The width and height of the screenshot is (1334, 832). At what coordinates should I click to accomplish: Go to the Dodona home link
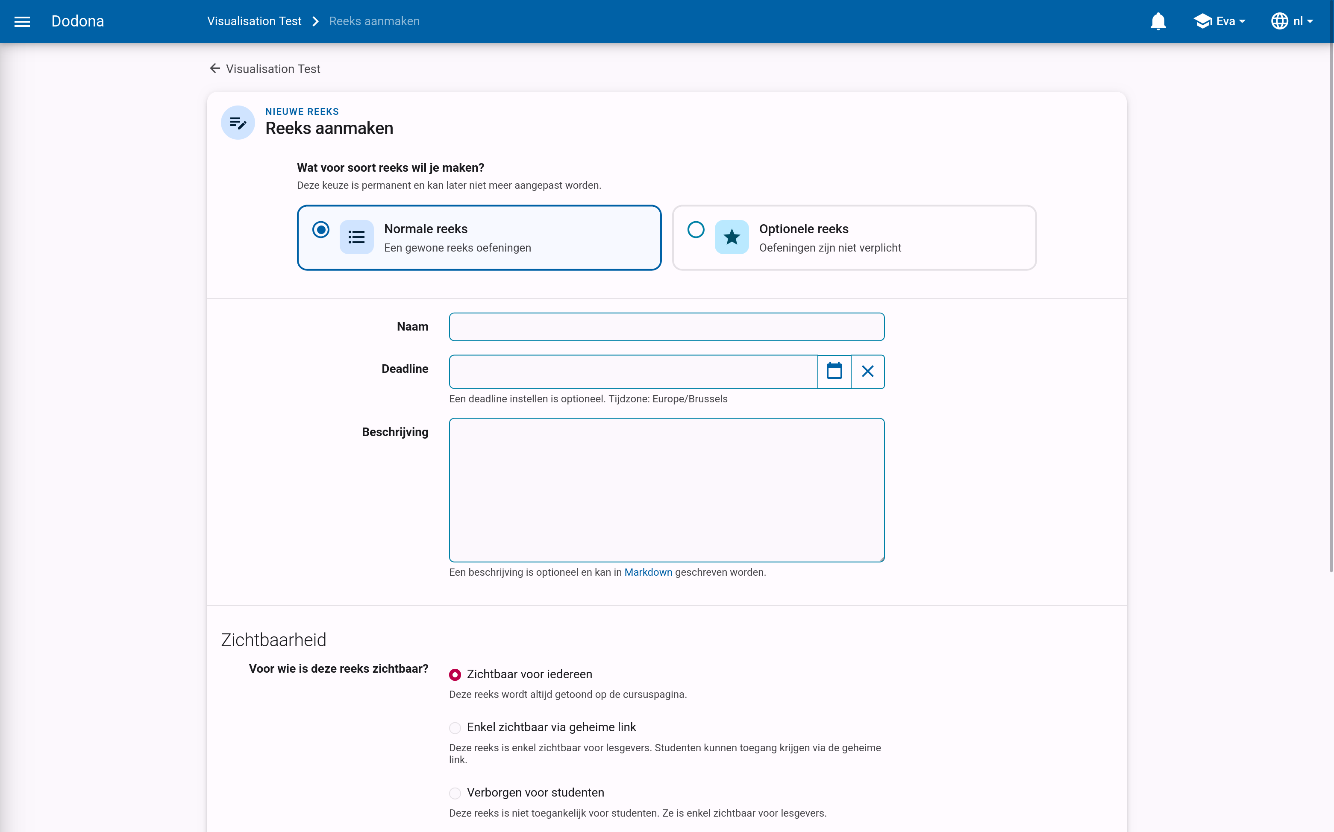pyautogui.click(x=78, y=21)
